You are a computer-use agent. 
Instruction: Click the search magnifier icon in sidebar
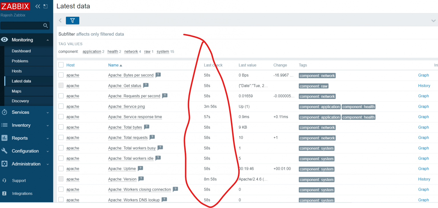click(45, 26)
